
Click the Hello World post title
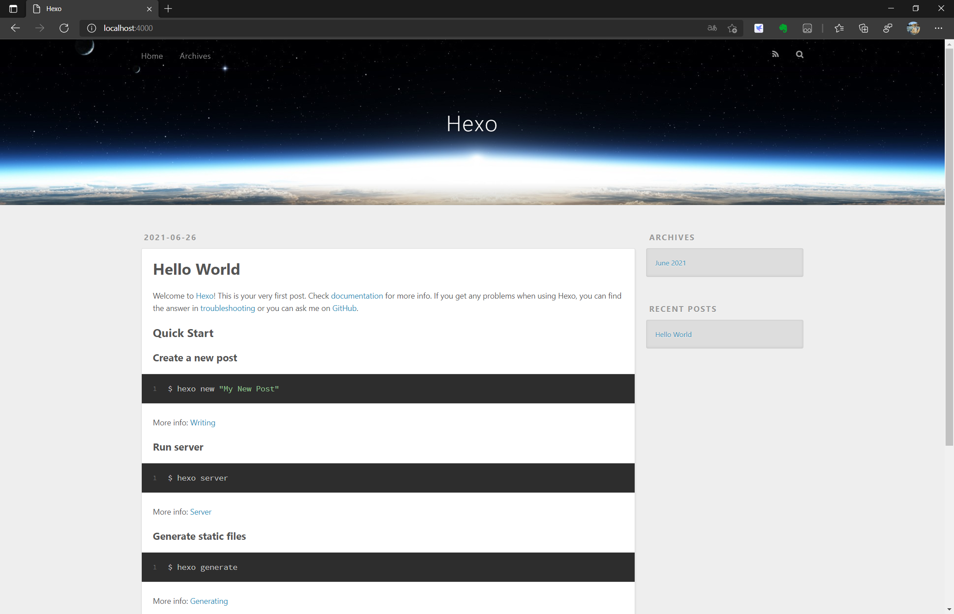point(196,269)
